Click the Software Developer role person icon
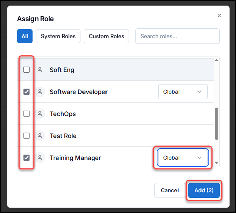The height and width of the screenshot is (213, 236). pyautogui.click(x=40, y=92)
